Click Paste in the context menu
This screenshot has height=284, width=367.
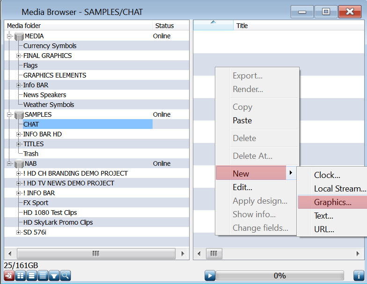click(257, 121)
